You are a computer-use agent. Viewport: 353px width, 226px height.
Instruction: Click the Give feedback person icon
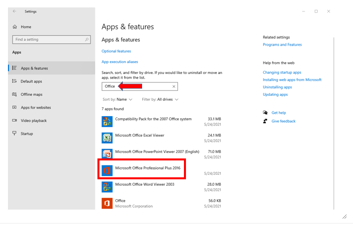[x=265, y=121]
